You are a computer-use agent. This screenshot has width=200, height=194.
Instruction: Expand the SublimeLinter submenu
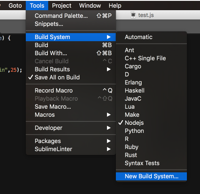pyautogui.click(x=71, y=149)
